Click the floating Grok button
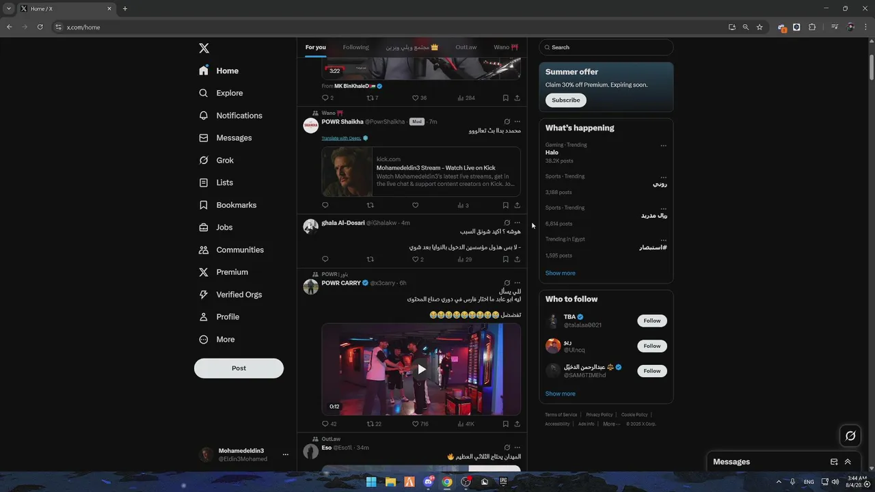 click(x=850, y=435)
